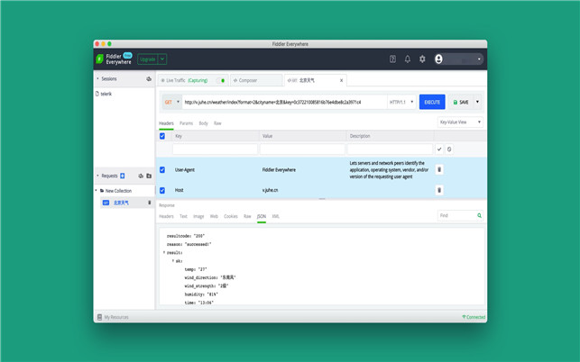Uncheck the Host header checkbox
The width and height of the screenshot is (580, 362).
(x=162, y=190)
